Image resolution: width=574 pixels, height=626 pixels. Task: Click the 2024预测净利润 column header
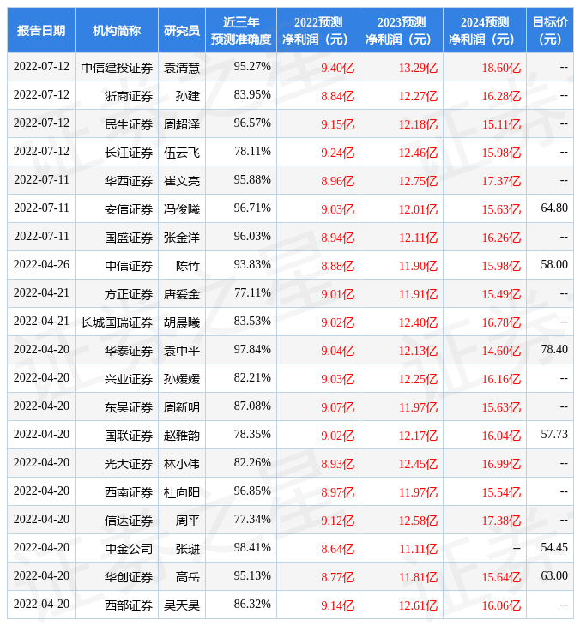coord(485,30)
